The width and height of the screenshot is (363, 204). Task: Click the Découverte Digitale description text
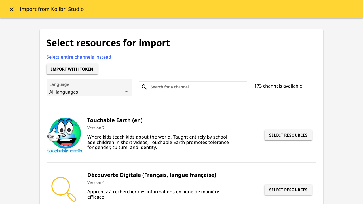[153, 194]
